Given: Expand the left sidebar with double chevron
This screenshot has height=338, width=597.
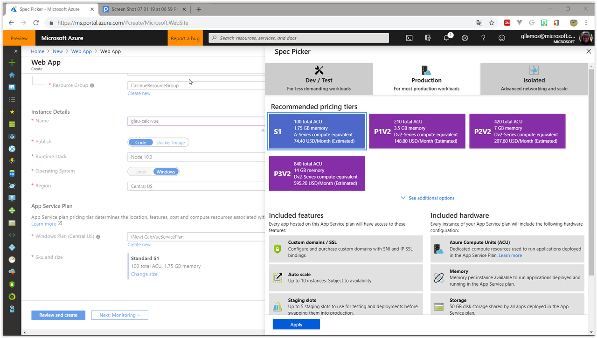Looking at the screenshot, I should (x=16, y=51).
